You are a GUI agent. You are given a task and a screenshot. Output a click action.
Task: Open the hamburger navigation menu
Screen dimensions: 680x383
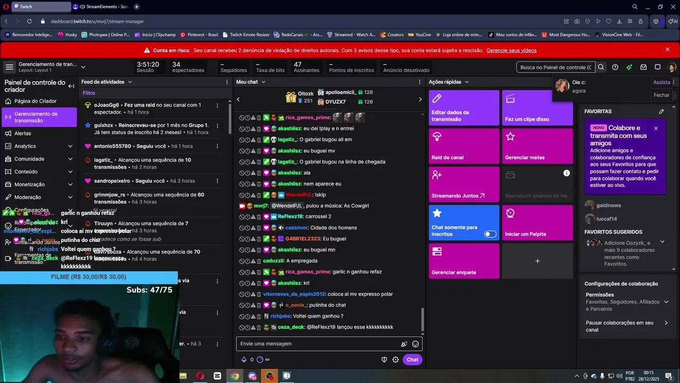coord(9,67)
